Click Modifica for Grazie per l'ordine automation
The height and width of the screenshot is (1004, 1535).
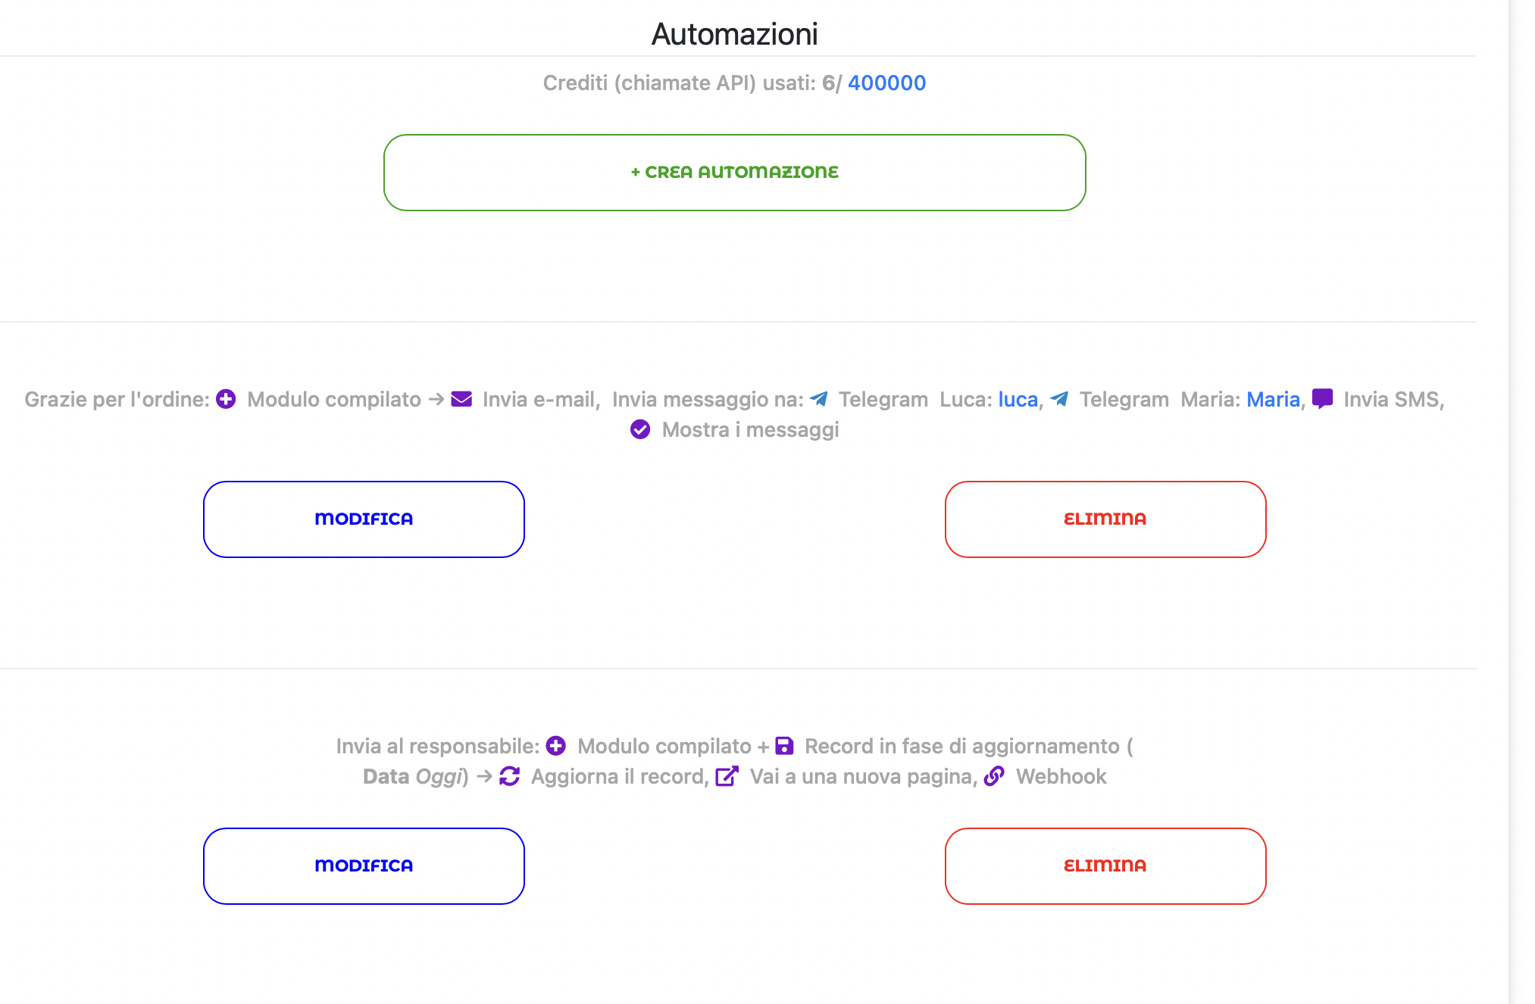click(x=364, y=519)
